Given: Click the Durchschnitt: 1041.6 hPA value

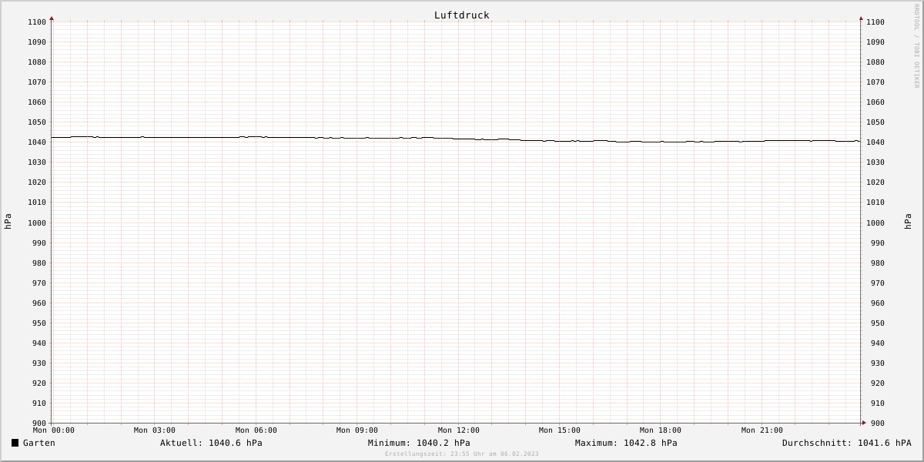Looking at the screenshot, I should [x=847, y=443].
